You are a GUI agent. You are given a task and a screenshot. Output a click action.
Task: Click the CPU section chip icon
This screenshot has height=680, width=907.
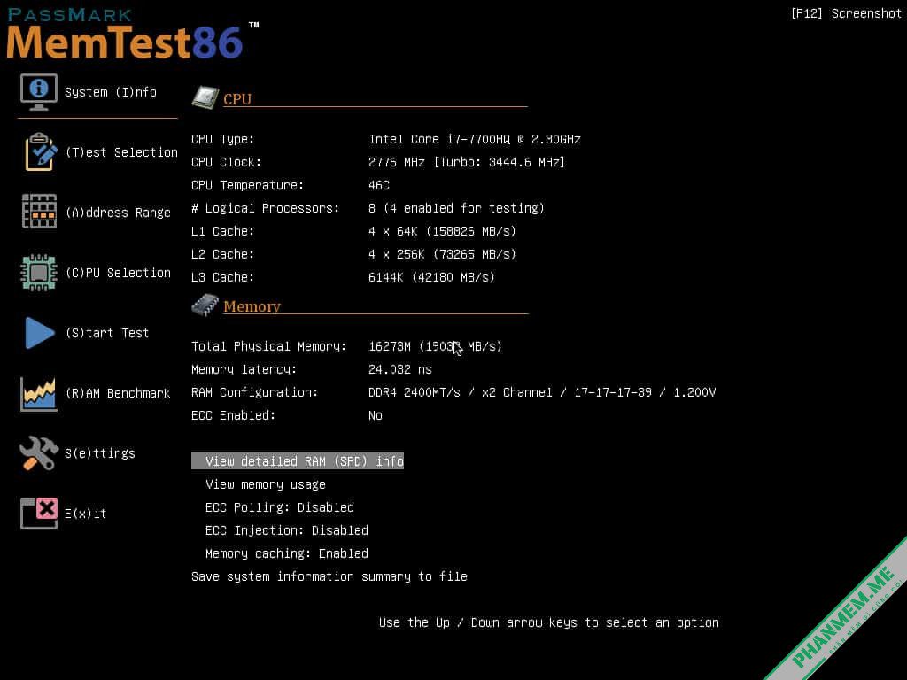click(x=205, y=97)
